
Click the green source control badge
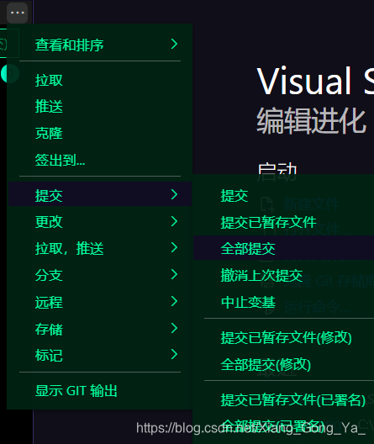tap(10, 73)
